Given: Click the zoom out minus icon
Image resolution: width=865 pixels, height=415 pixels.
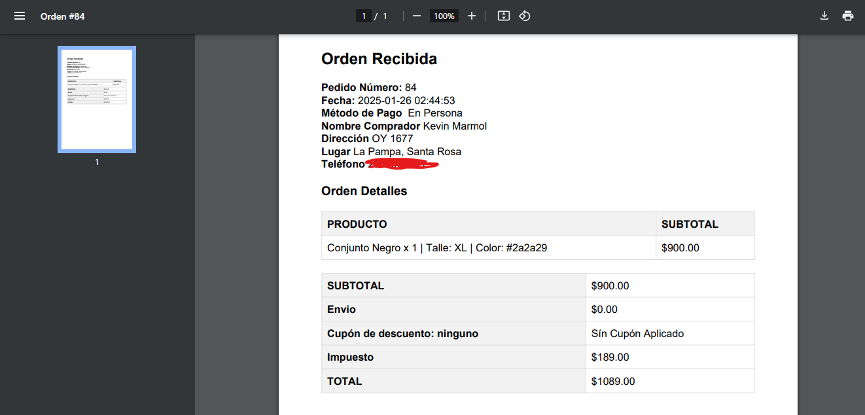Looking at the screenshot, I should (417, 16).
